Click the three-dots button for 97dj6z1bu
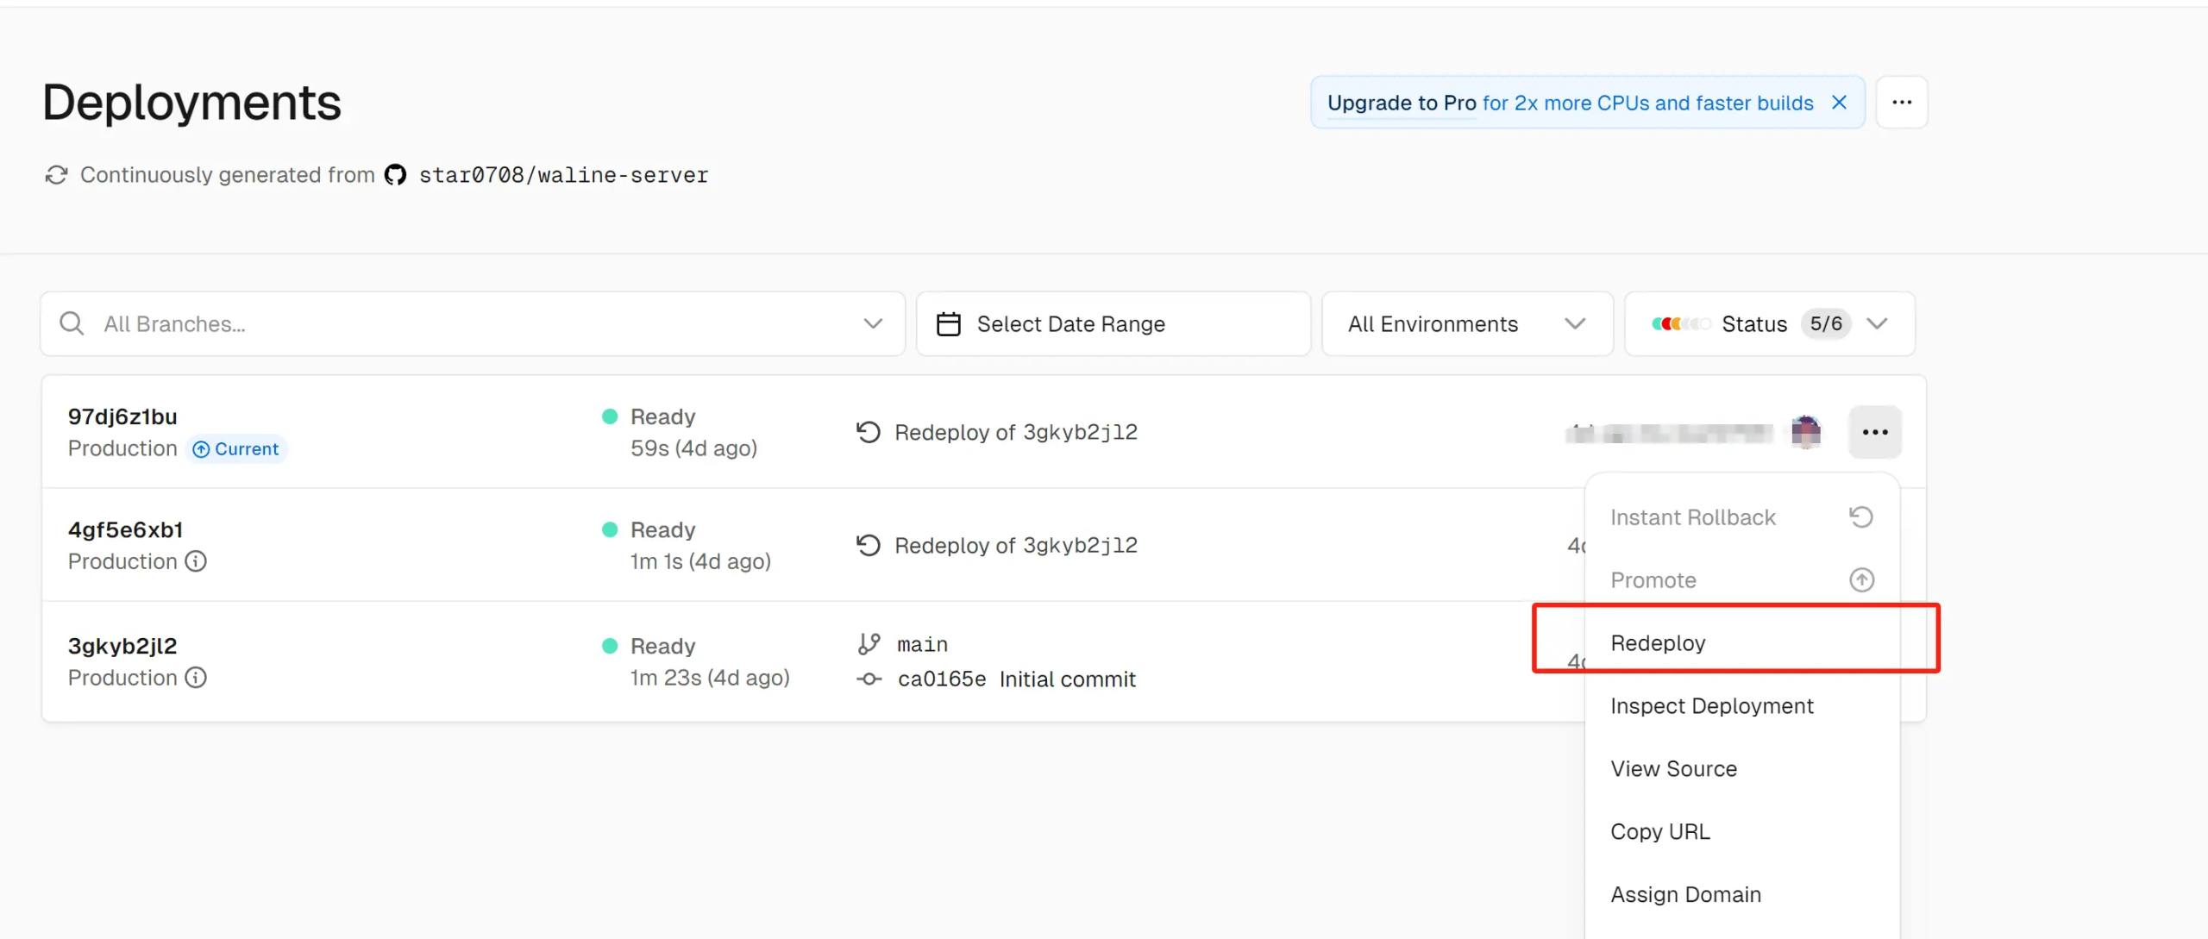This screenshot has width=2208, height=939. (x=1874, y=432)
